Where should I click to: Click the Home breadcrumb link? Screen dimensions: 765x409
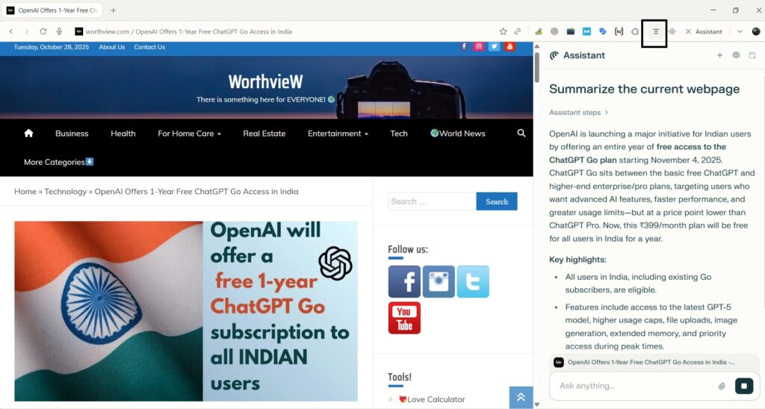pos(25,192)
